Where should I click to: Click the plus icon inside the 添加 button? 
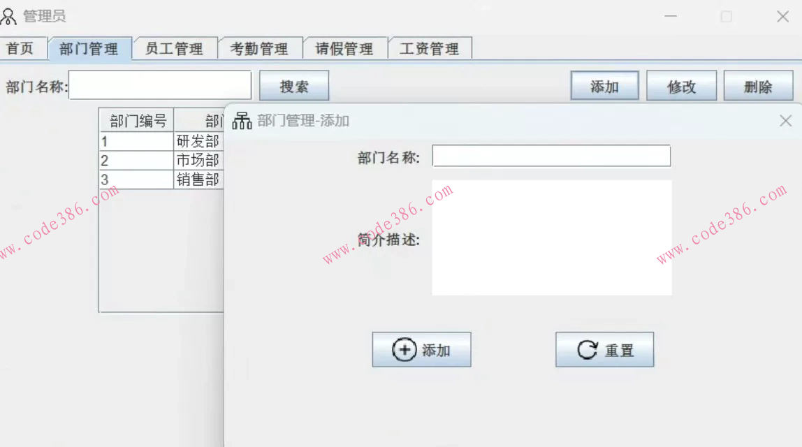click(x=403, y=349)
